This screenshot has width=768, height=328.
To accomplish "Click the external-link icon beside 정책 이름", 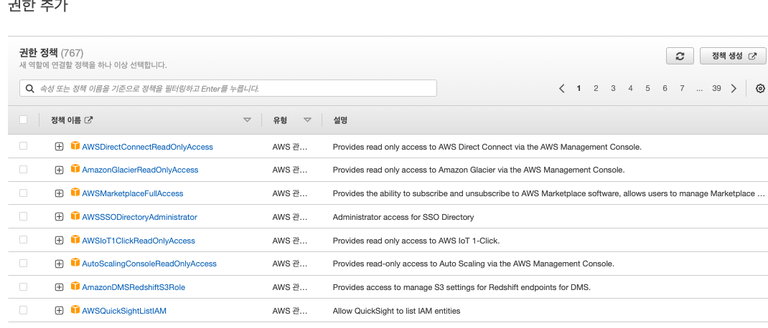I will coord(89,120).
